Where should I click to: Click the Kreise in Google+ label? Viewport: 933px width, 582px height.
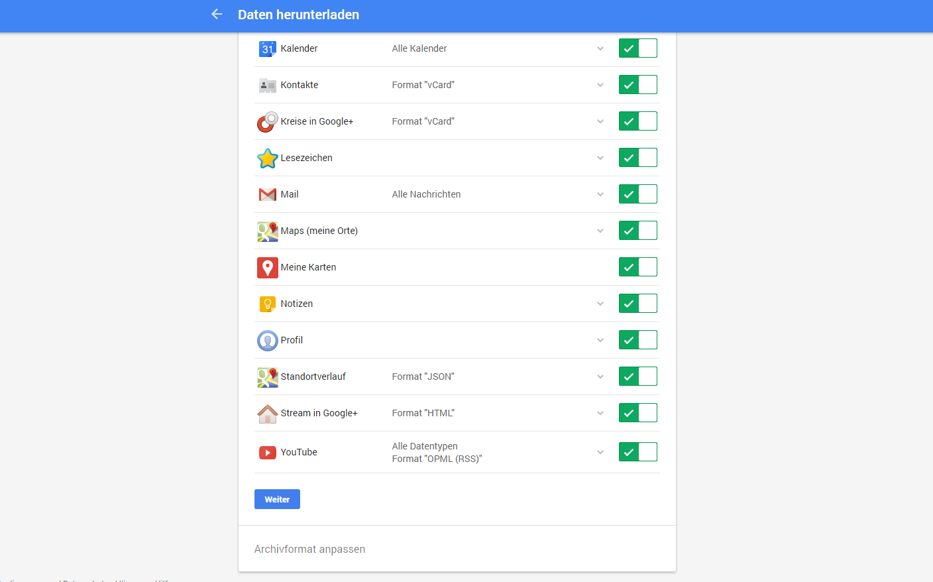[x=317, y=121]
